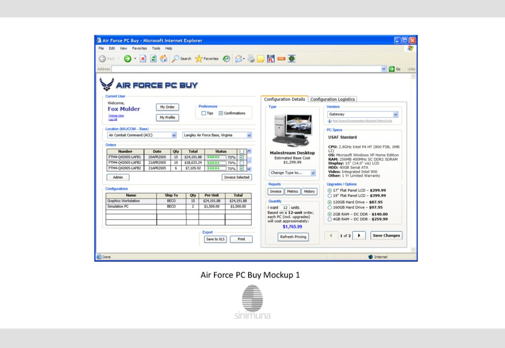505x348 pixels.
Task: Click the yellow sticky note icon
Action: [260, 59]
